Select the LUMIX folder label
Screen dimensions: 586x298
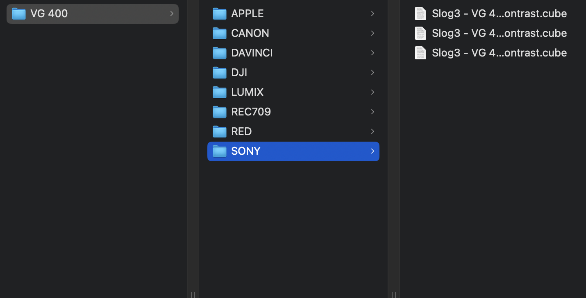(248, 92)
